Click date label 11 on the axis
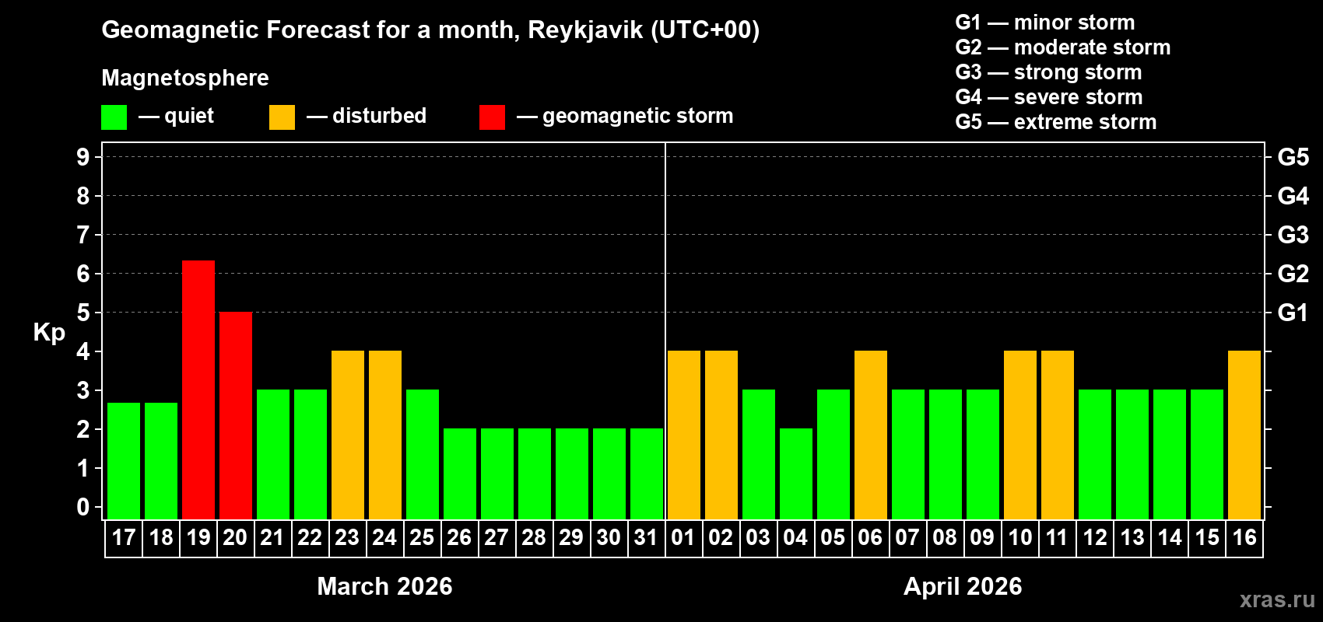 point(1057,537)
